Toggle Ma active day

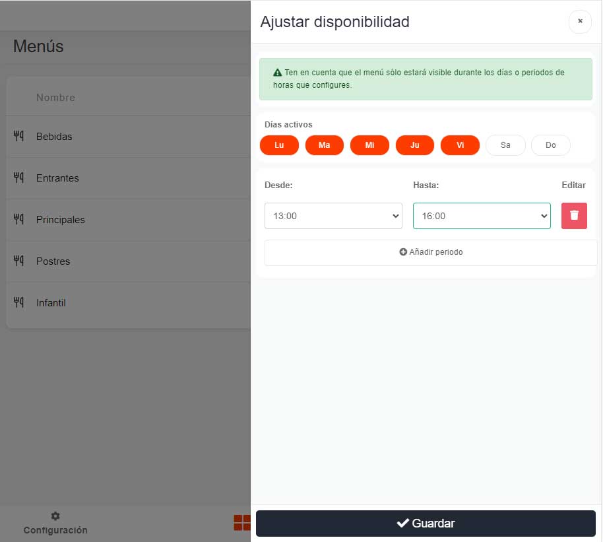[x=324, y=145]
